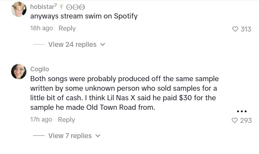Reply to Cogilo's comment

tap(66, 120)
